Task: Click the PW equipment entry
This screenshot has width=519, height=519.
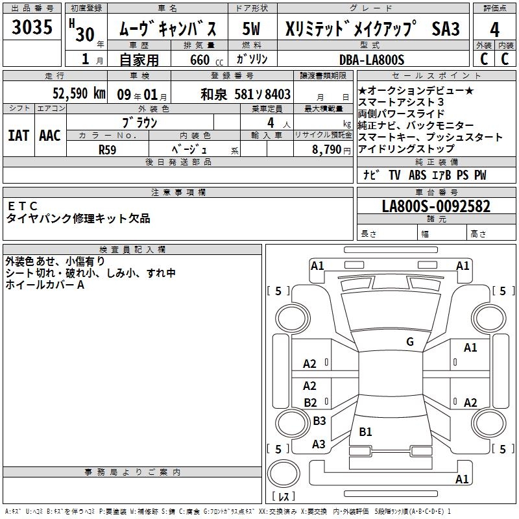Action: [x=480, y=175]
